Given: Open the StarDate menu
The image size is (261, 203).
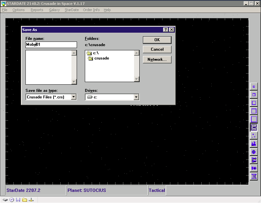Looking at the screenshot, I should tap(71, 10).
